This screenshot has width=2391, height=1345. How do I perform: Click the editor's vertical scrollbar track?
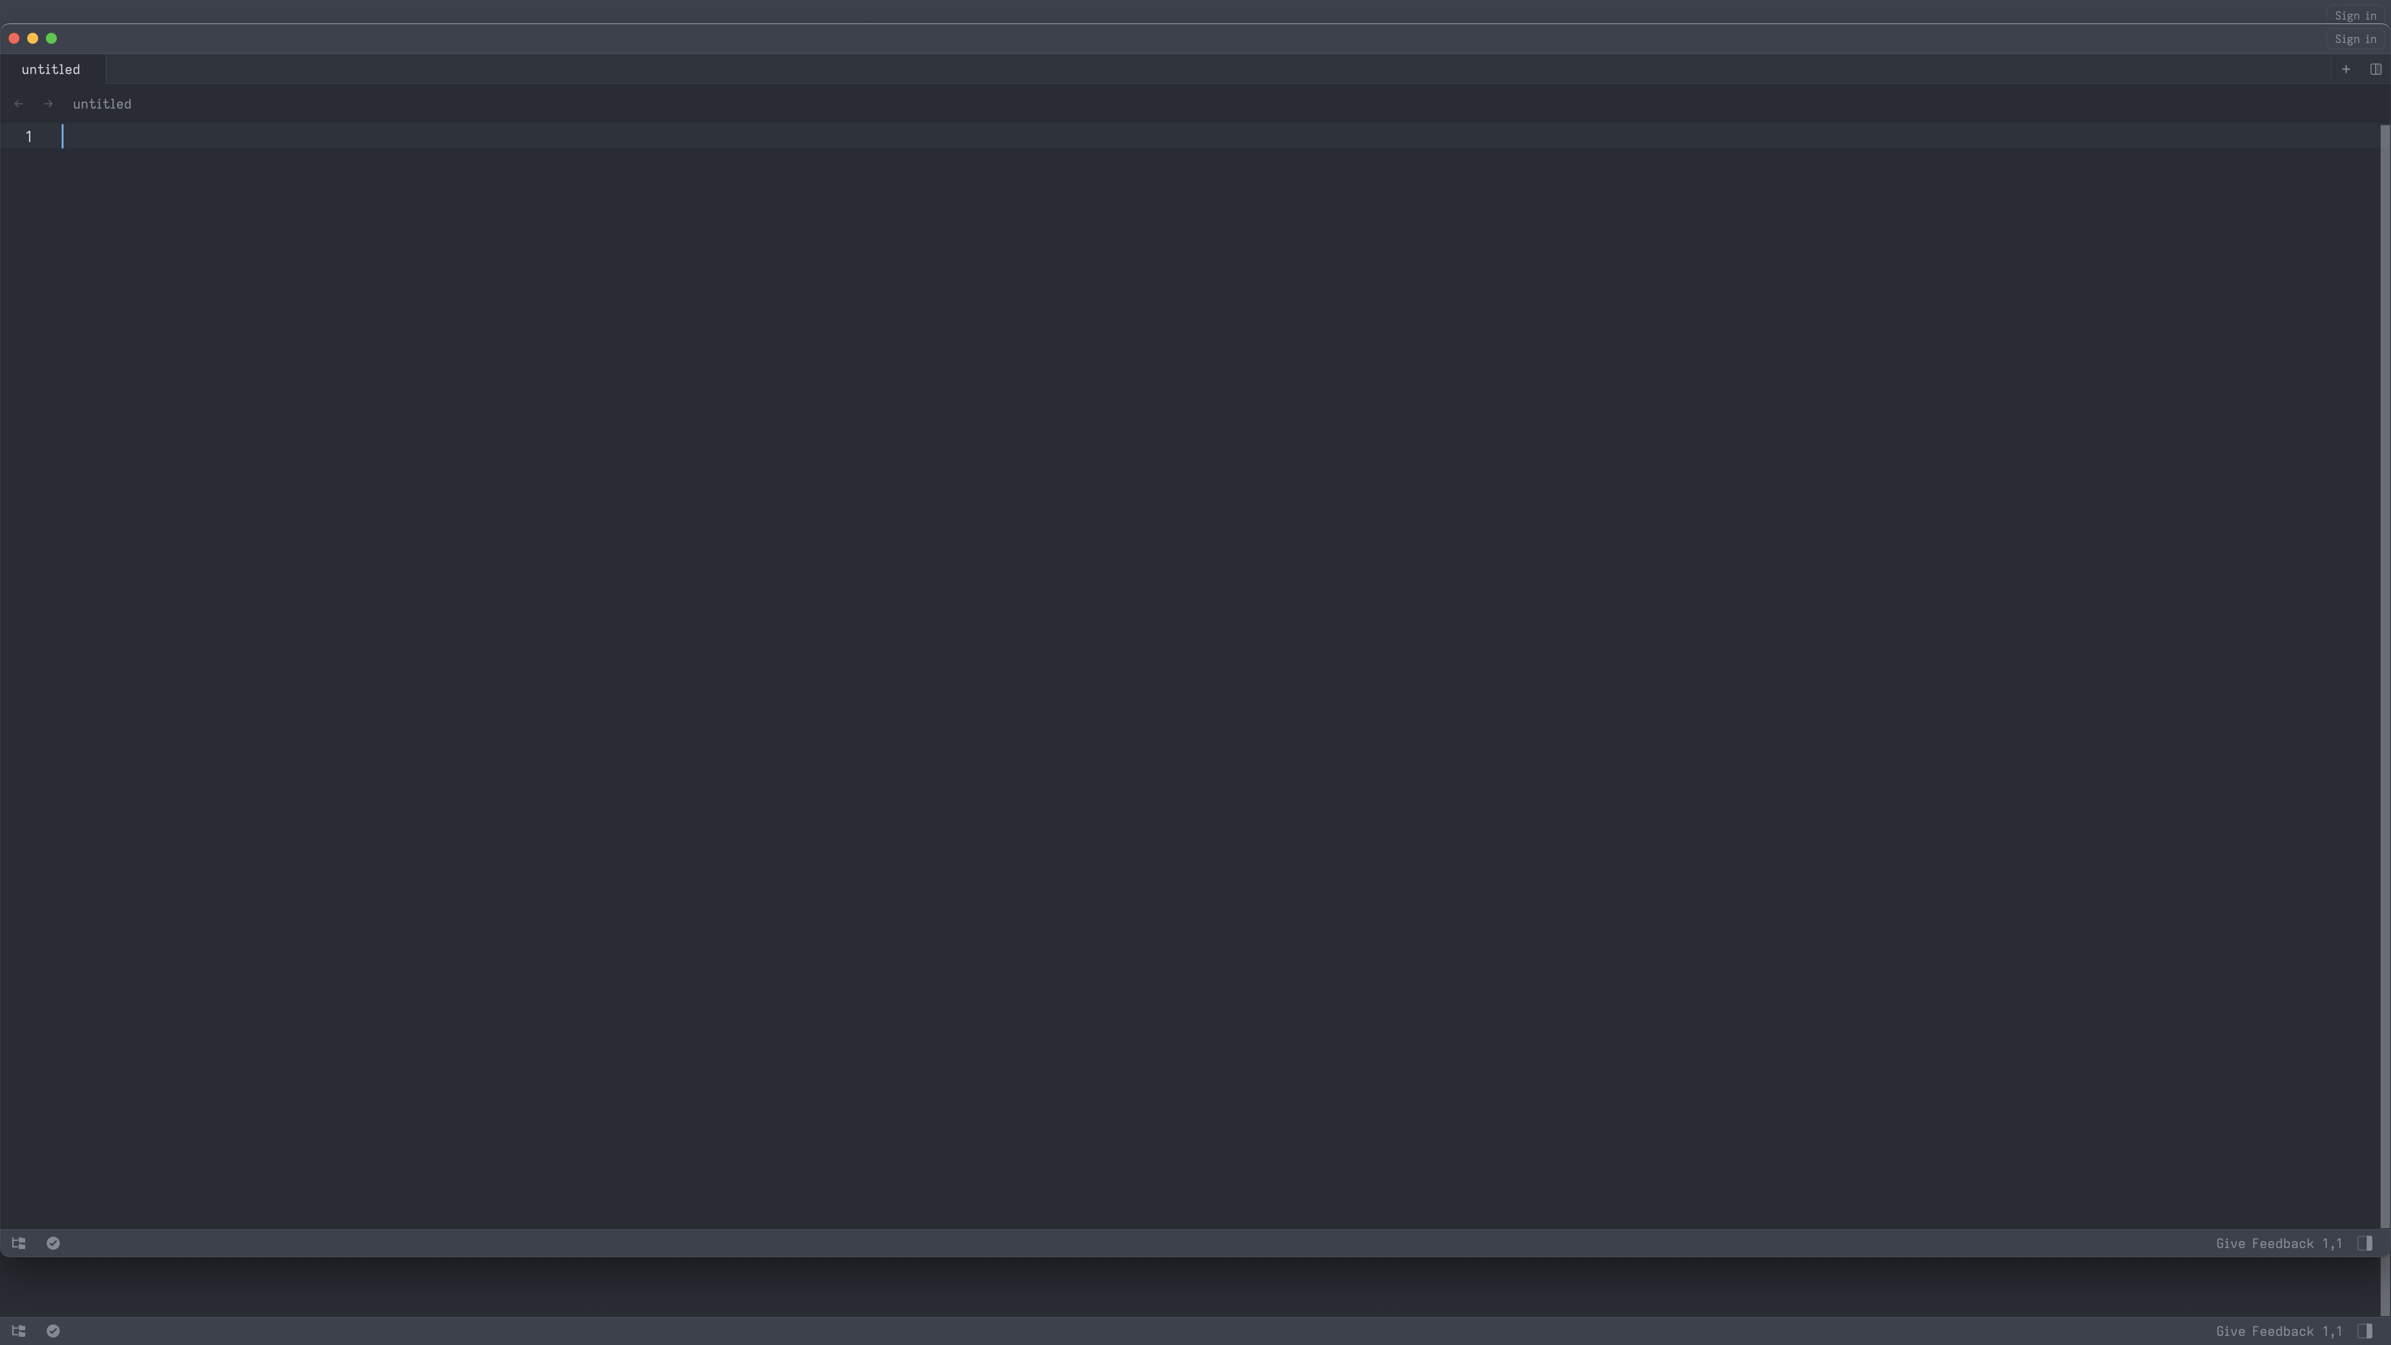(2384, 676)
